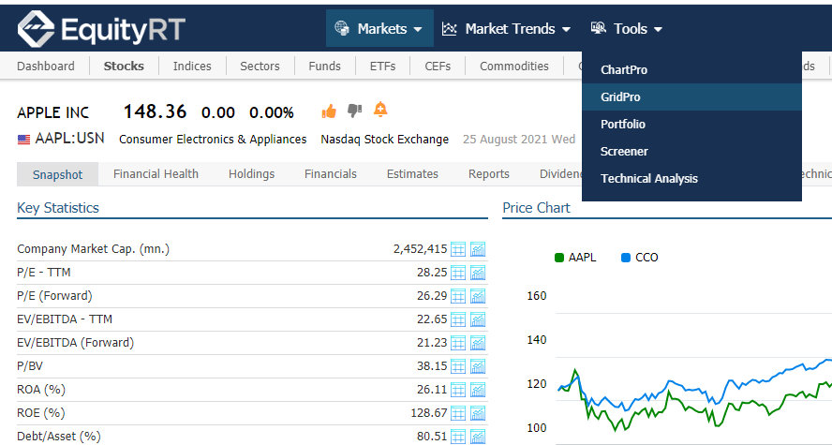Select GridPro from Tools menu
832x445 pixels.
pos(691,97)
